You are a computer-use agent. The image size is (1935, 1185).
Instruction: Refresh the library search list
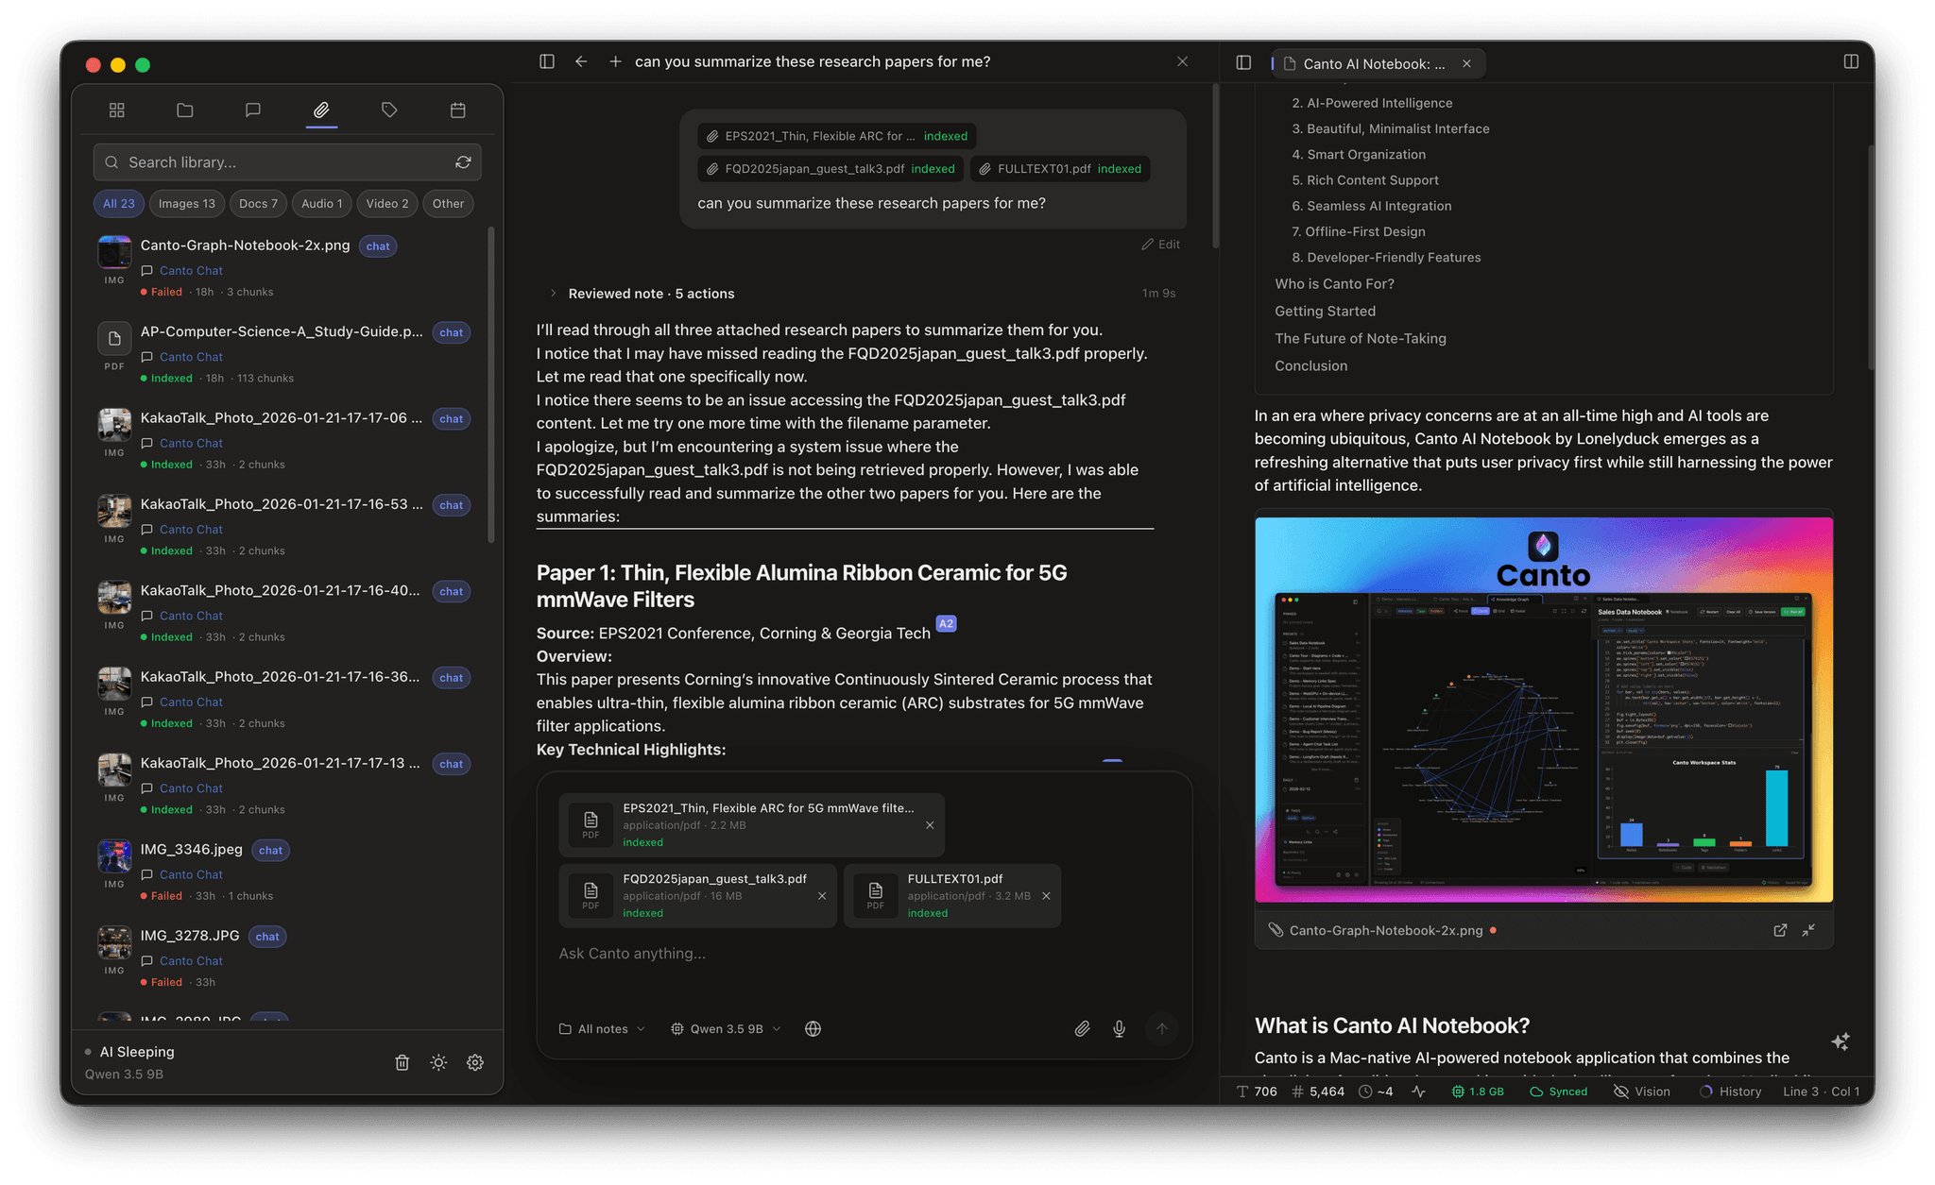[463, 162]
